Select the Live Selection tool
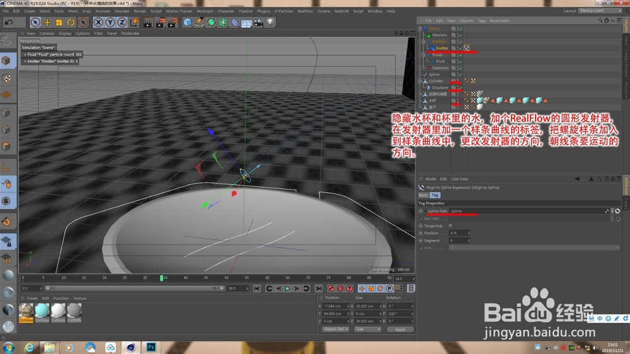Image resolution: width=630 pixels, height=354 pixels. (x=35, y=23)
